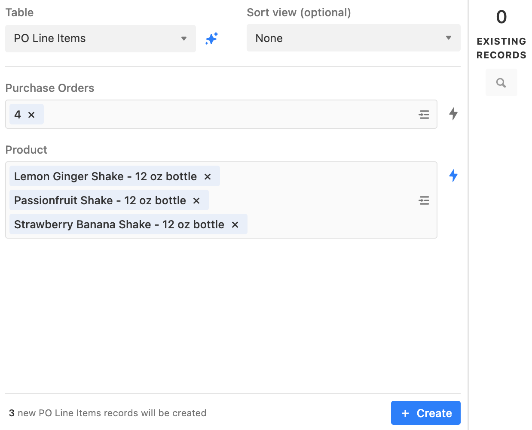532x430 pixels.
Task: Remove Passionfruit Shake from Product
Action: coord(196,201)
